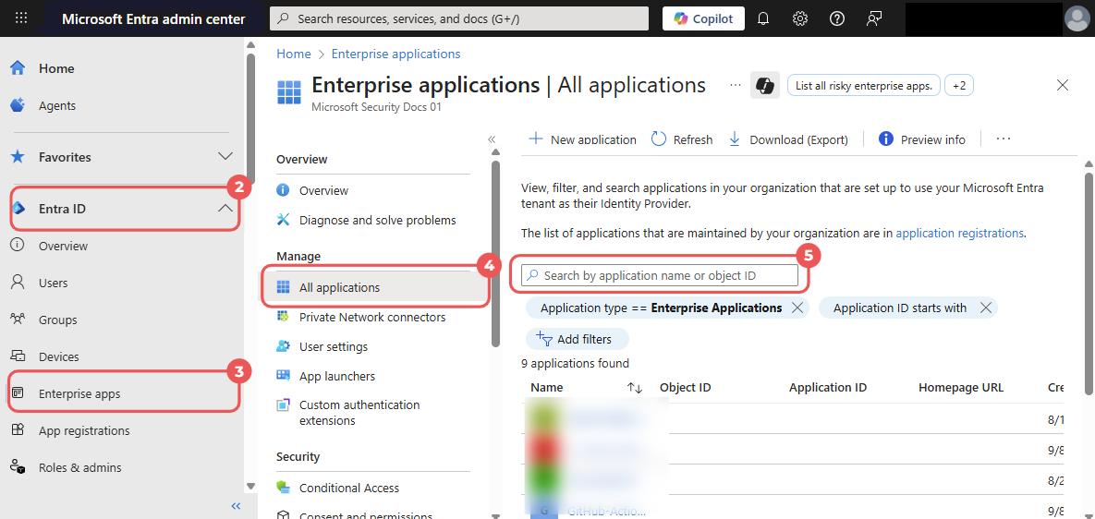Click the Copilot button
This screenshot has height=519, width=1095.
point(703,18)
